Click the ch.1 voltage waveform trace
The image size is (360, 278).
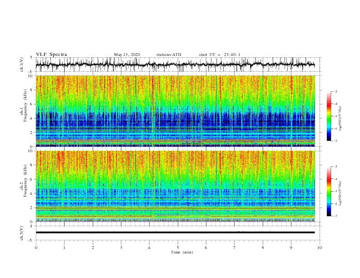pyautogui.click(x=175, y=65)
